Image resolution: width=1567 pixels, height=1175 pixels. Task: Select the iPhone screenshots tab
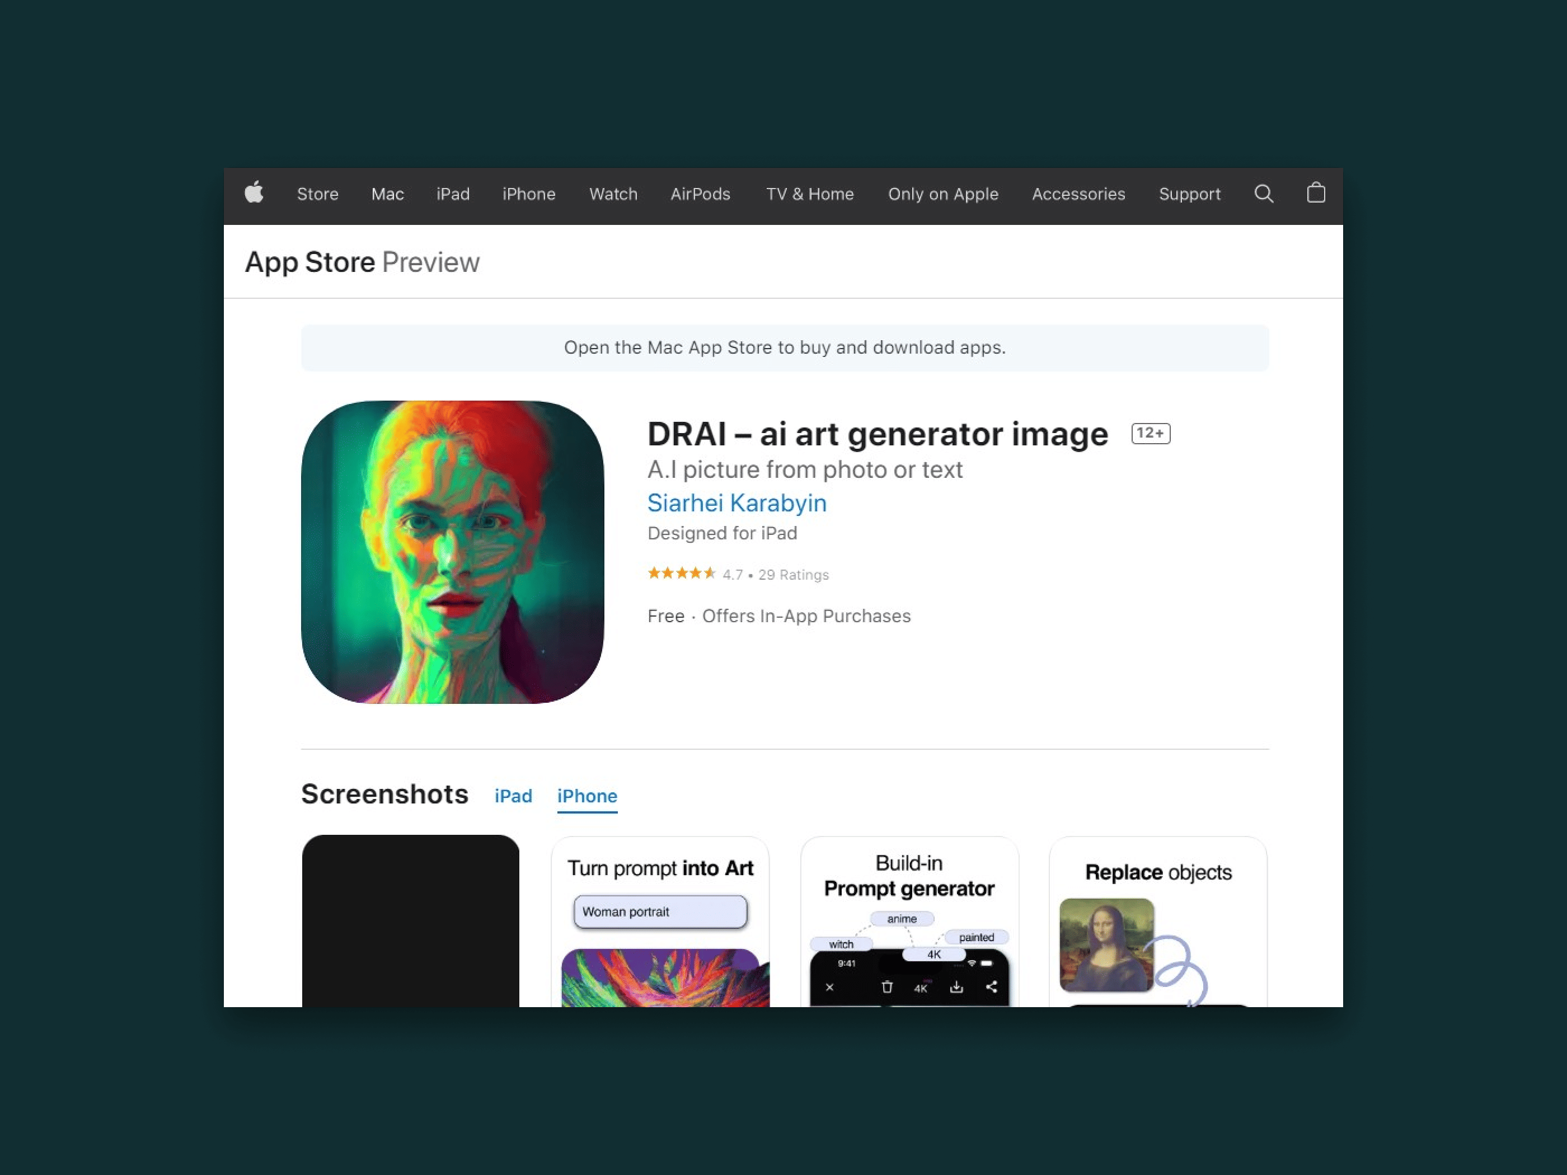click(x=587, y=796)
